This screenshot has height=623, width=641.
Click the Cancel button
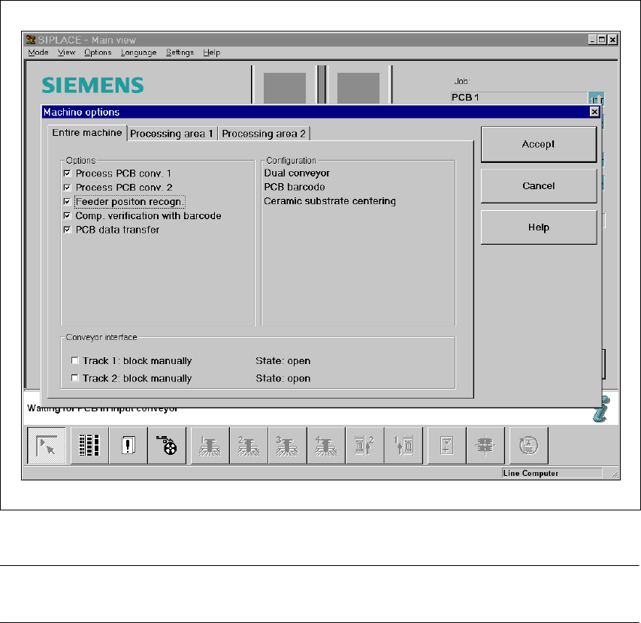[x=538, y=185]
